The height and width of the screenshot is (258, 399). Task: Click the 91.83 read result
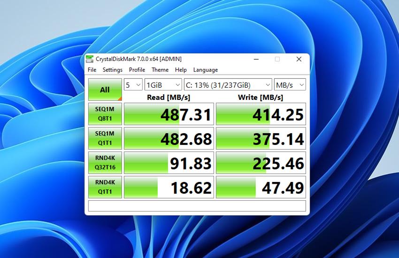pyautogui.click(x=169, y=163)
